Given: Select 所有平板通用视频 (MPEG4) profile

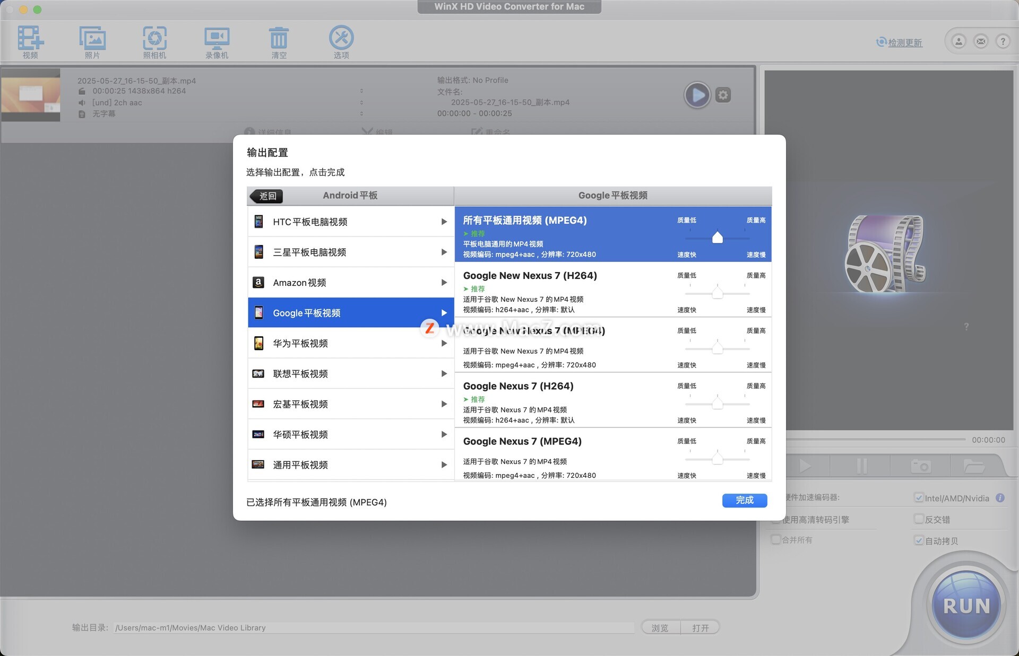Looking at the screenshot, I should (x=613, y=234).
